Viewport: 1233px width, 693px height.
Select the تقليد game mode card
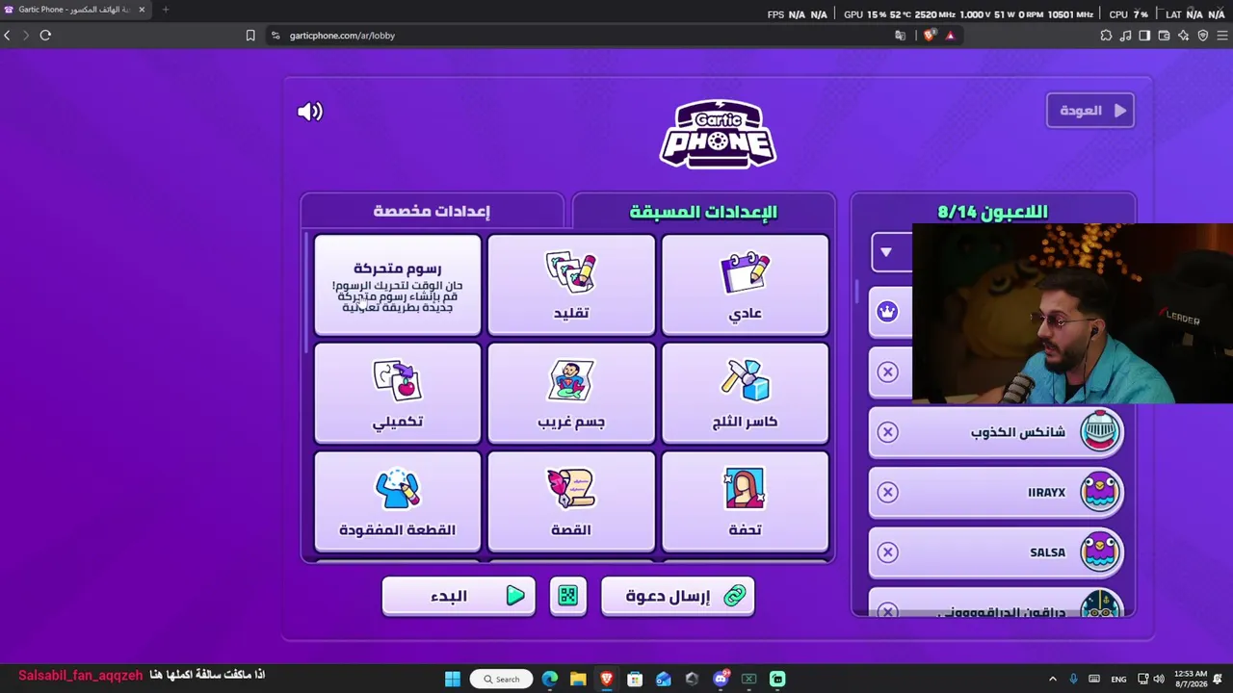point(571,285)
